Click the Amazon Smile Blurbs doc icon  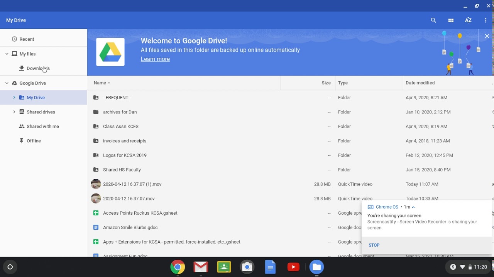96,227
